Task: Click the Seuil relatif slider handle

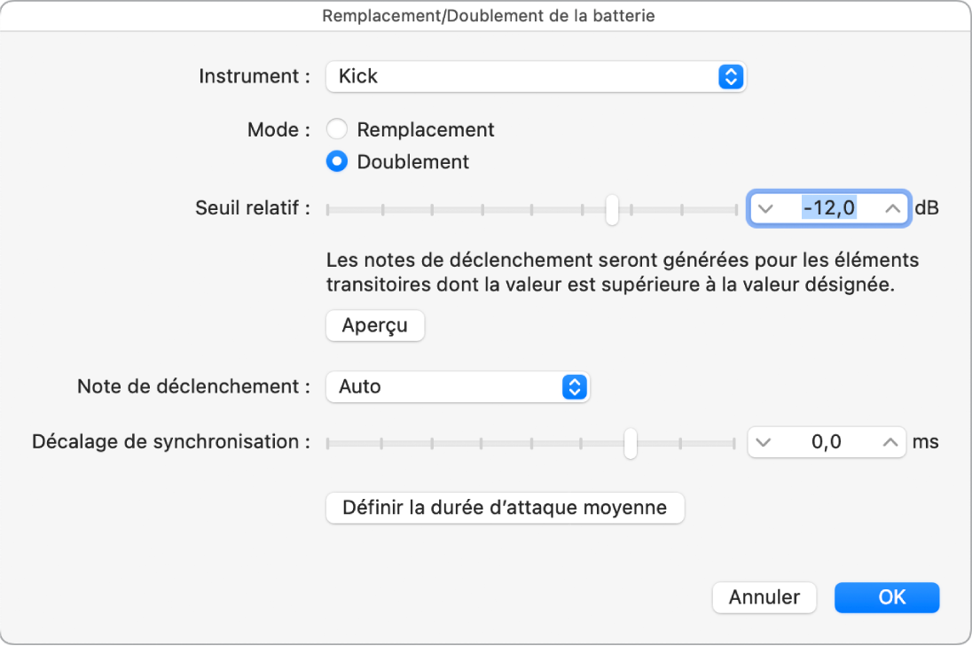Action: pos(614,208)
